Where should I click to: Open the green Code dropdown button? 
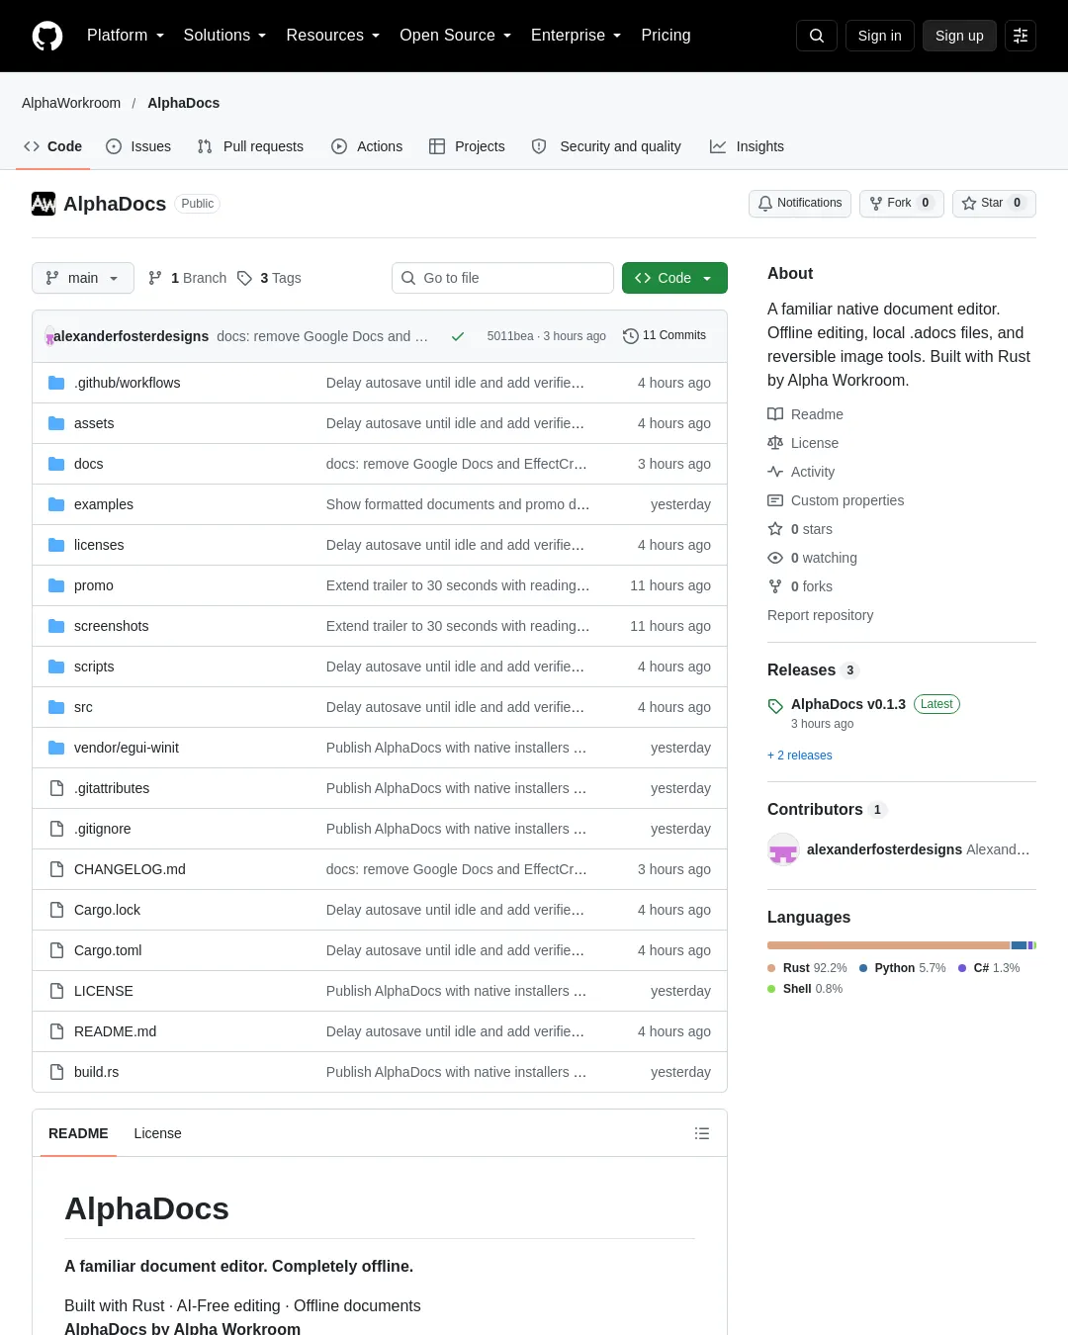coord(674,278)
